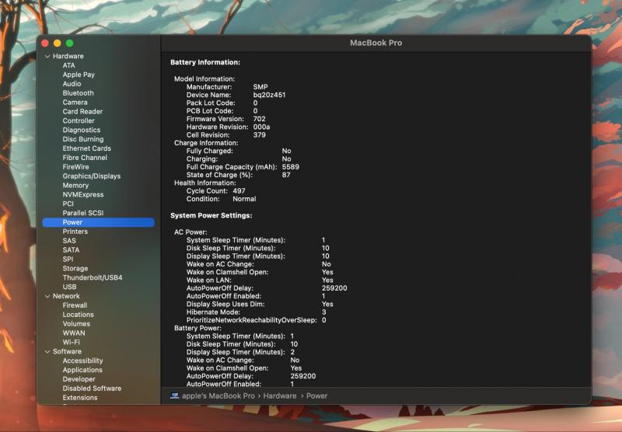Click Power in the bottom path bar
This screenshot has height=432, width=622.
coord(316,395)
